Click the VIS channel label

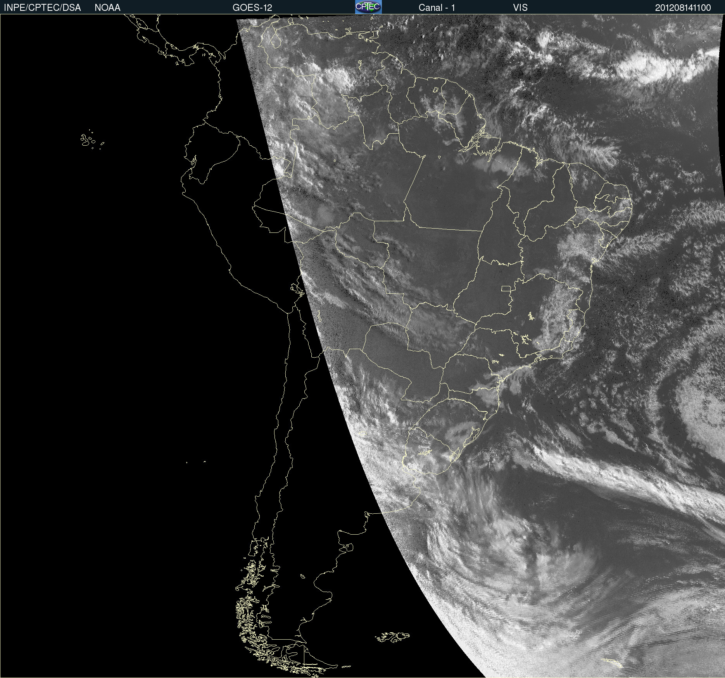(x=520, y=8)
